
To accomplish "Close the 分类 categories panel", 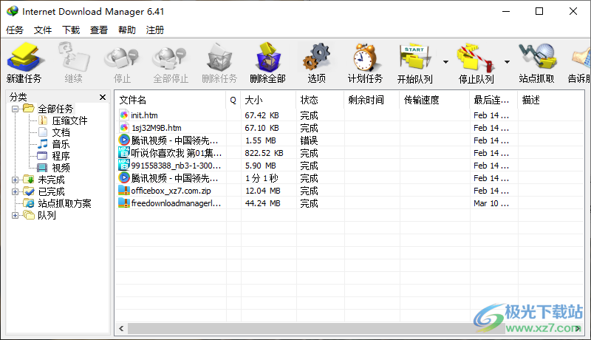I will tap(103, 98).
